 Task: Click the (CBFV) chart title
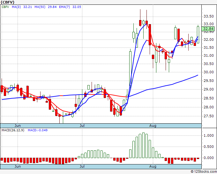coord(7,2)
